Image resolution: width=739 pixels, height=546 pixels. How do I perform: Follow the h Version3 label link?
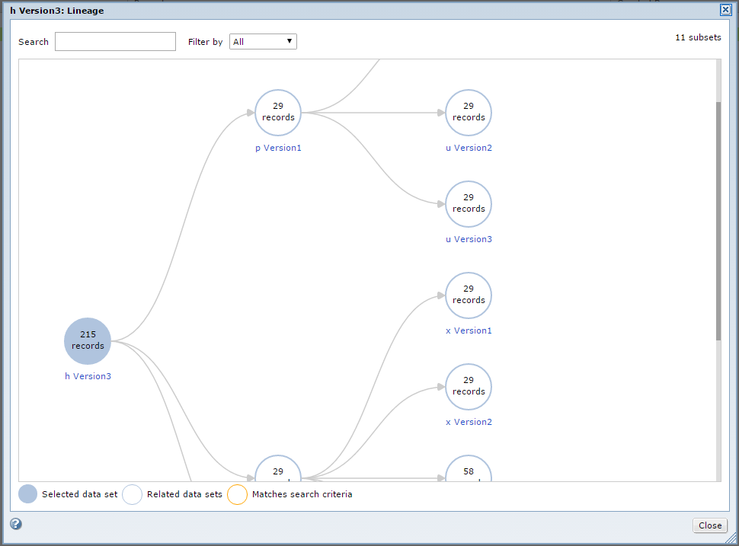pos(88,376)
